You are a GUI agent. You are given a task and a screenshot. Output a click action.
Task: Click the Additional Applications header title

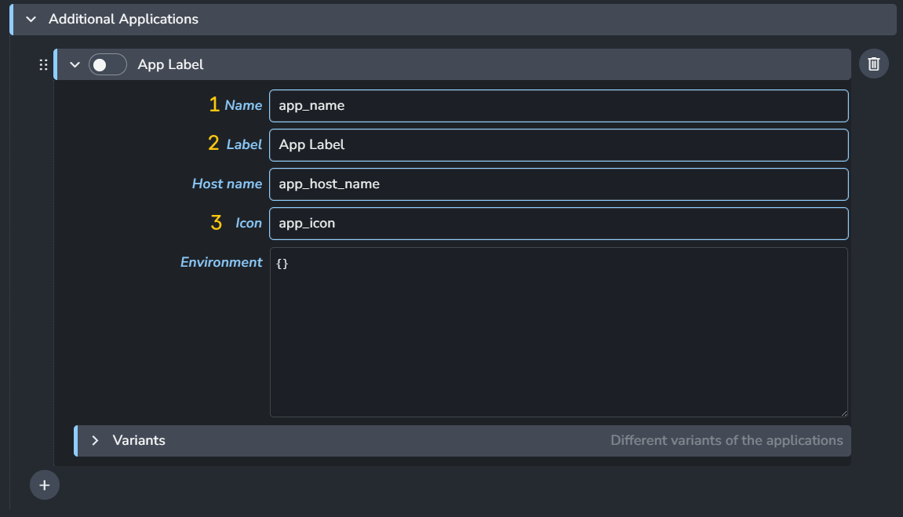pos(123,19)
